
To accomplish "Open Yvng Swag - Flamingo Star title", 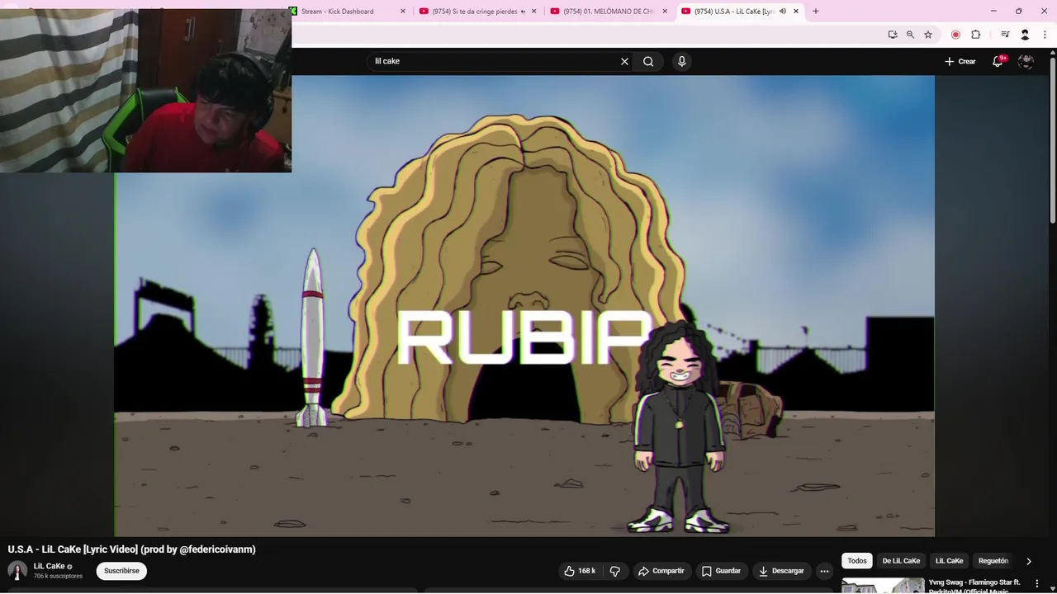I will 974,586.
